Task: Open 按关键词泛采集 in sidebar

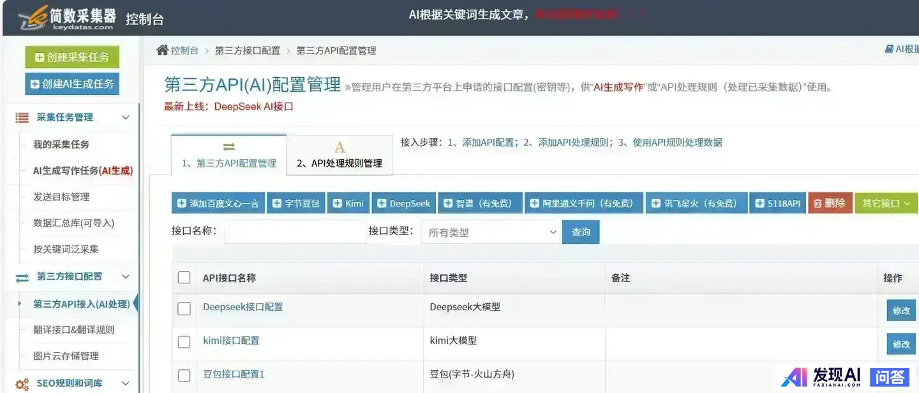Action: pos(66,249)
